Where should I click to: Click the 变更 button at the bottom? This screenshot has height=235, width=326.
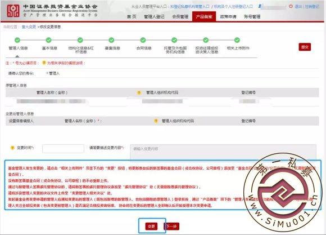click(151, 226)
